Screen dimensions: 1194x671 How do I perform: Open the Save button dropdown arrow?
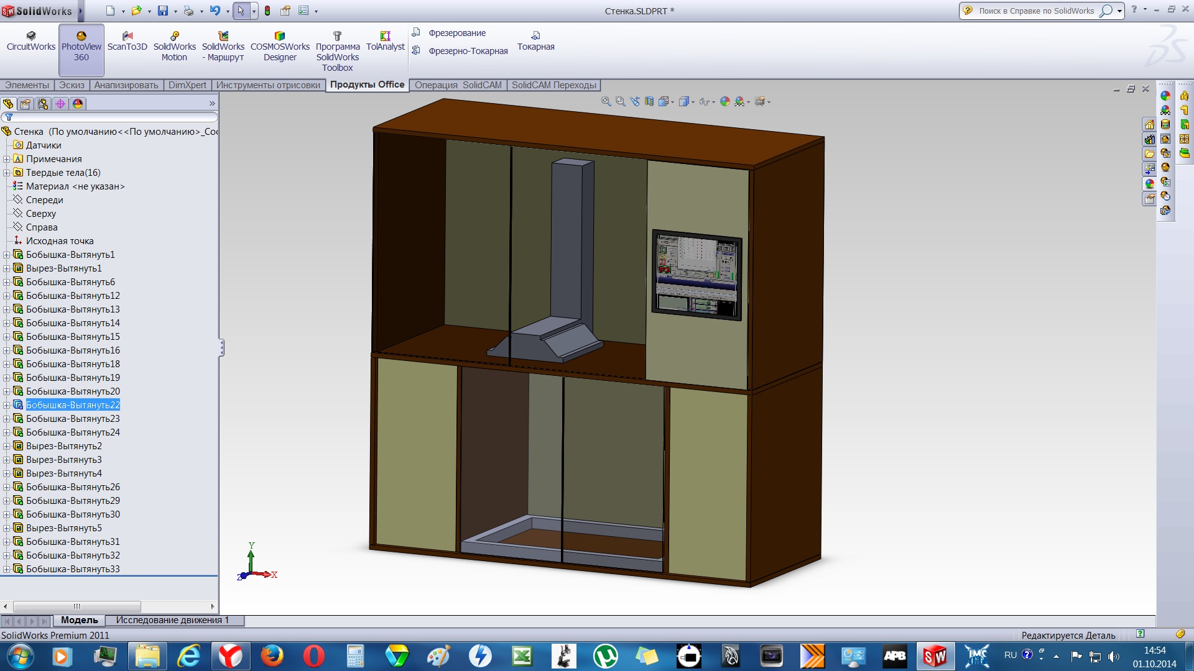(175, 11)
